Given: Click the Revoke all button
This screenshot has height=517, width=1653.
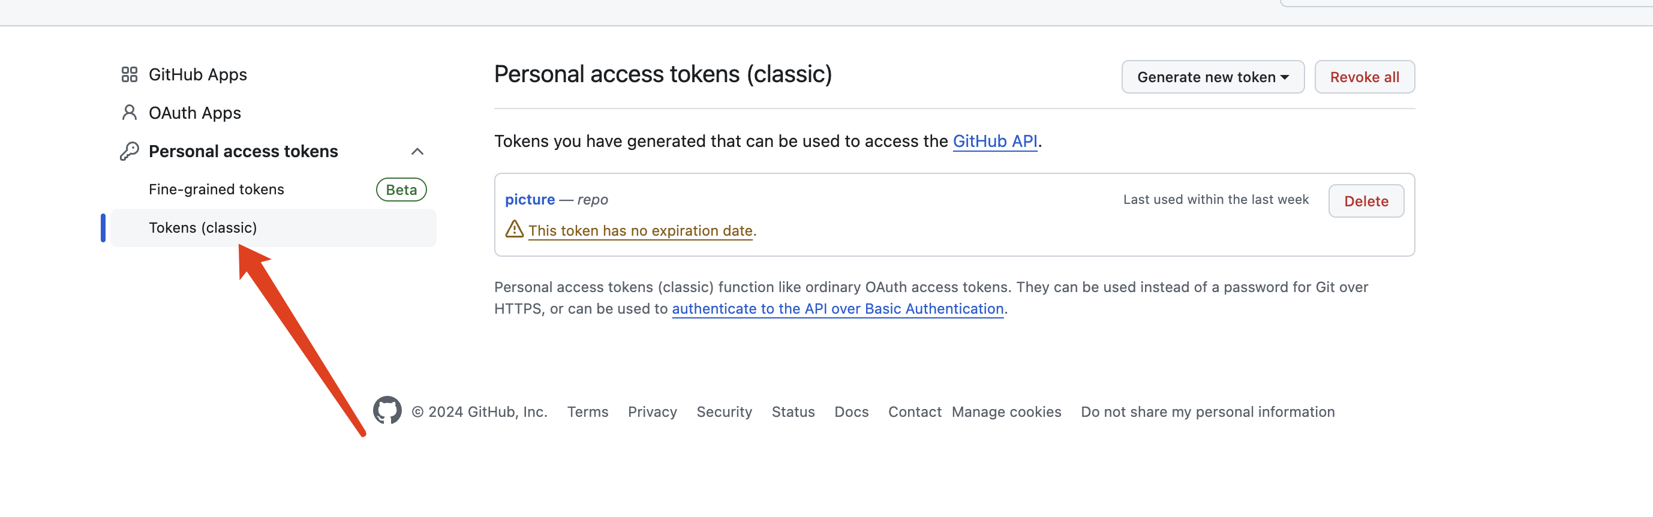Looking at the screenshot, I should coord(1365,77).
